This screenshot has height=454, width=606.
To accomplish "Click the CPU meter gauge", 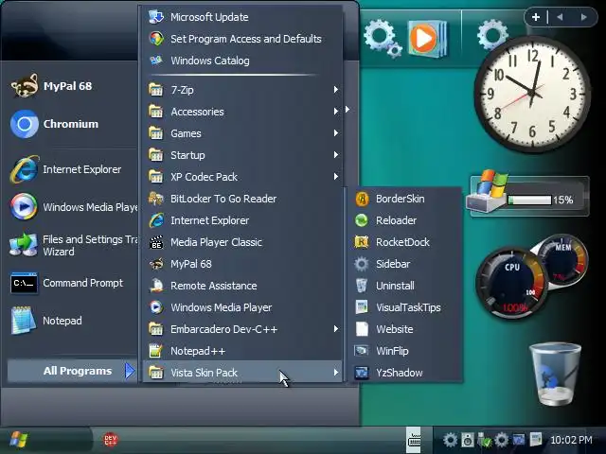I will pos(511,283).
